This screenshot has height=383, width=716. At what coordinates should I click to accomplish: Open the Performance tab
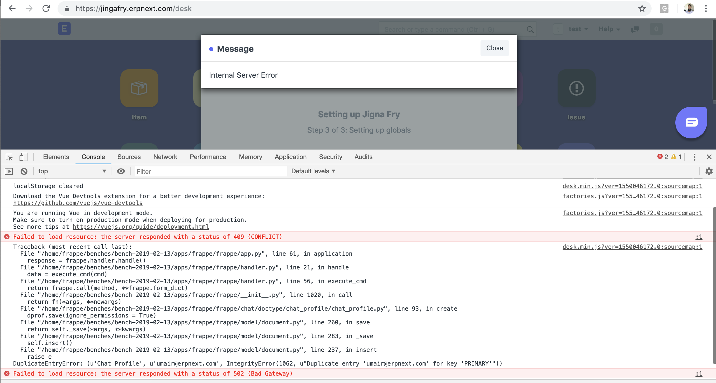tap(208, 157)
